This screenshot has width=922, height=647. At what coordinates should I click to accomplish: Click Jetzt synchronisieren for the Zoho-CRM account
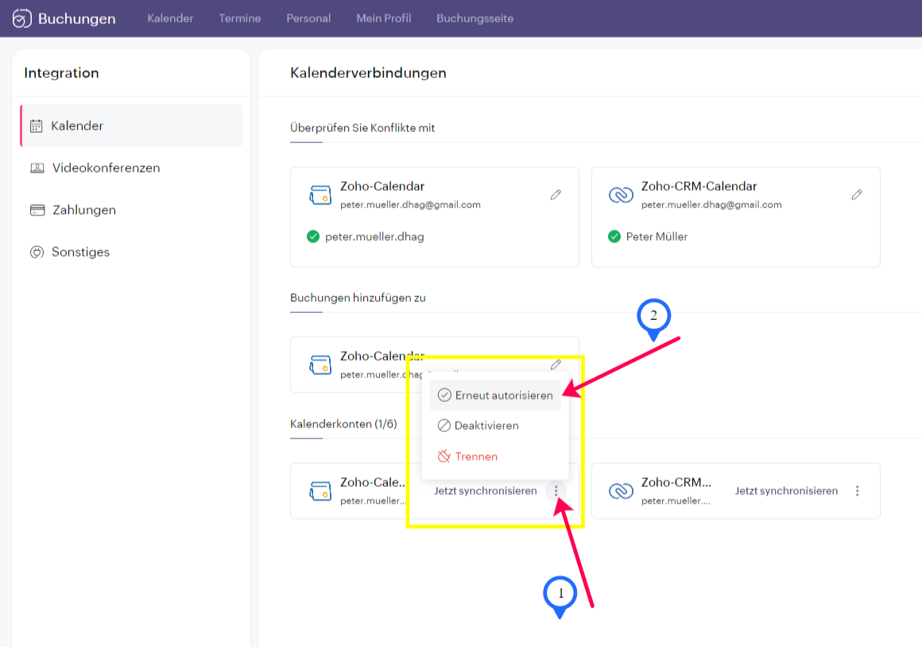pos(786,491)
